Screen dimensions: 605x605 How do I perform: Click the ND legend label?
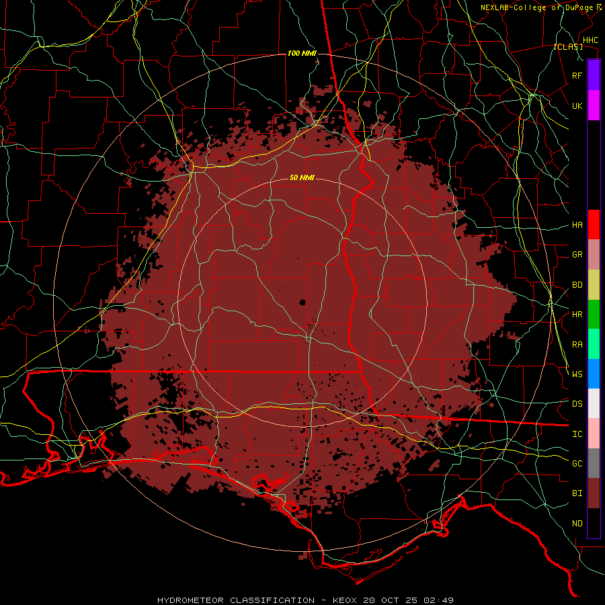click(577, 524)
